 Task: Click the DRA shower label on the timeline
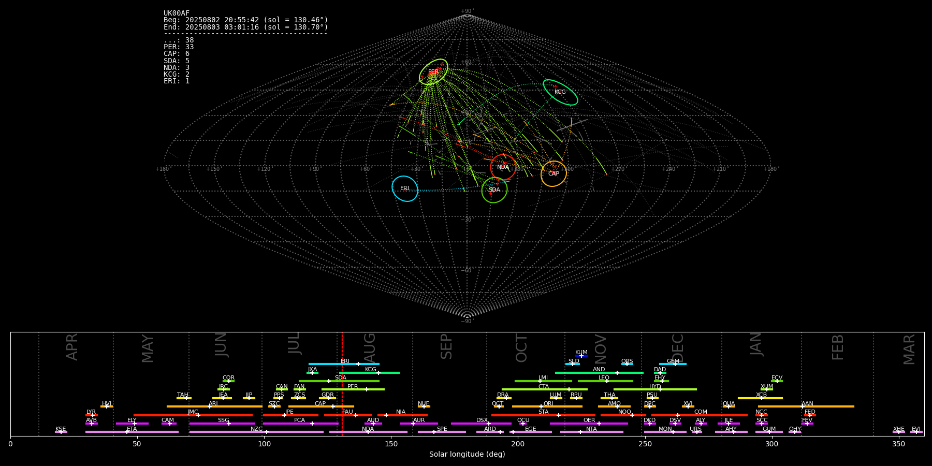point(503,395)
